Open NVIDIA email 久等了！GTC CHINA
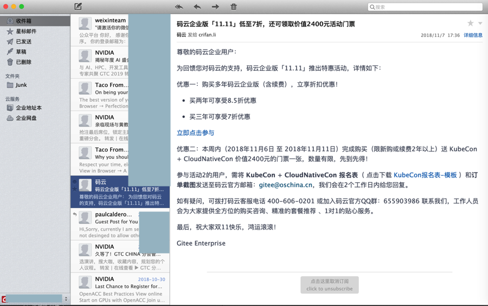This screenshot has height=306, width=488. click(120, 257)
